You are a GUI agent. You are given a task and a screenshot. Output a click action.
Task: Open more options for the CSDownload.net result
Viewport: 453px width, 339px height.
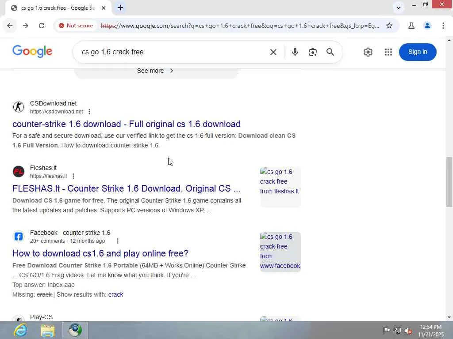click(89, 112)
